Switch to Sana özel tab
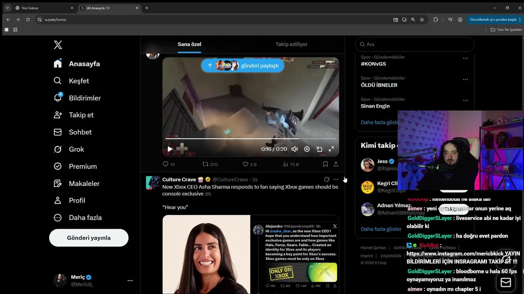 pos(190,44)
